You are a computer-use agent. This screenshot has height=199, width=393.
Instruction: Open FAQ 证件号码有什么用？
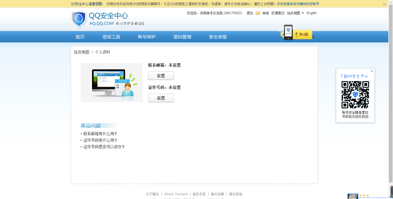(100, 140)
